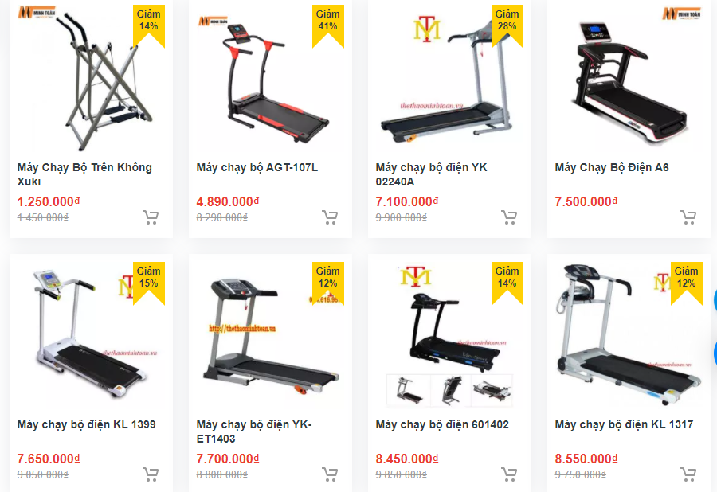Open Máy chạy bộ điện YK 02240A link

(x=431, y=174)
